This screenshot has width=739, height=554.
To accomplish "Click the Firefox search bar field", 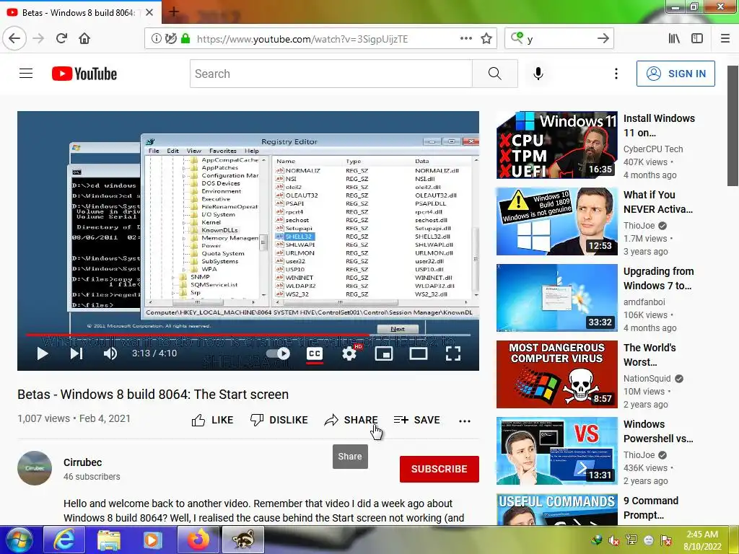I will [561, 39].
